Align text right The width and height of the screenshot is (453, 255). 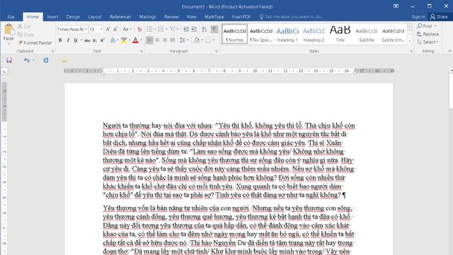(x=164, y=40)
